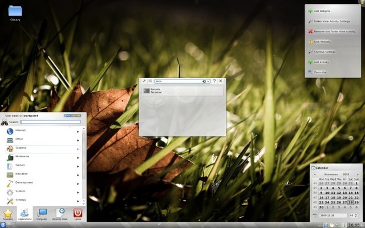Click the 2009 year label in Calendar
Screen dimensions: 365x228
[346, 174]
